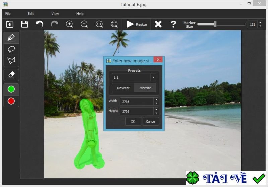Viewport: 268px width, 187px height.
Task: Click the open image file icon
Action: tap(10, 24)
